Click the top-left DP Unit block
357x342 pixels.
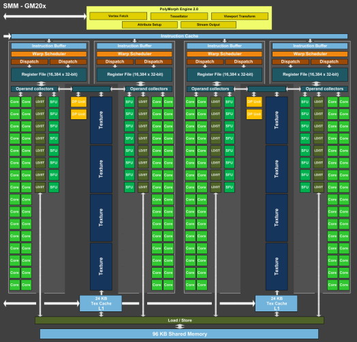point(78,102)
